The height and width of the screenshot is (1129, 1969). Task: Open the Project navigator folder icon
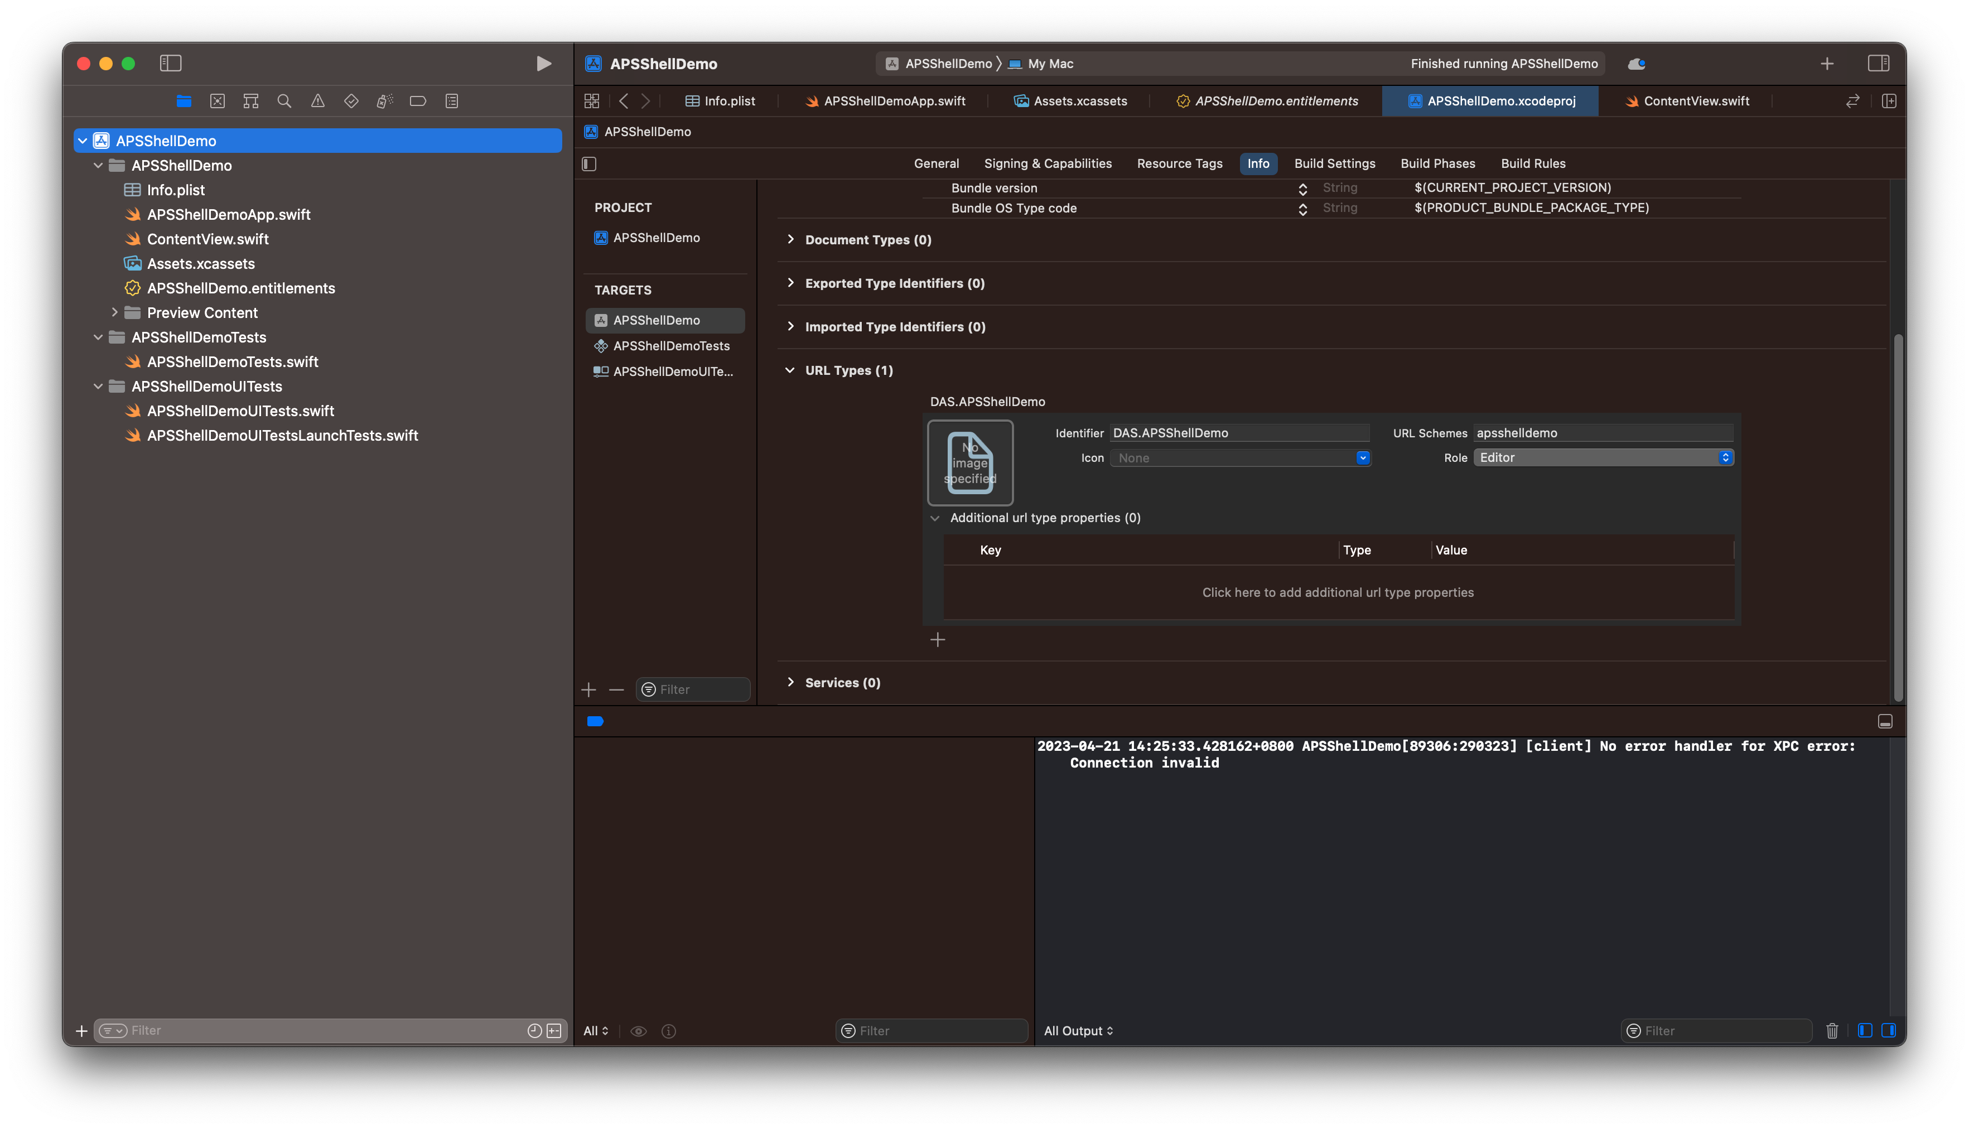[184, 101]
